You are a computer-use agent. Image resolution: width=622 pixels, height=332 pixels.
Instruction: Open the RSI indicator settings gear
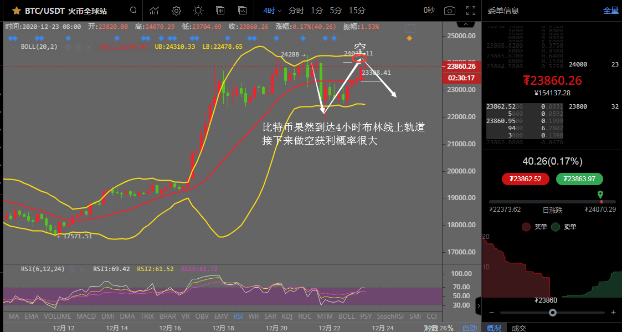point(71,269)
